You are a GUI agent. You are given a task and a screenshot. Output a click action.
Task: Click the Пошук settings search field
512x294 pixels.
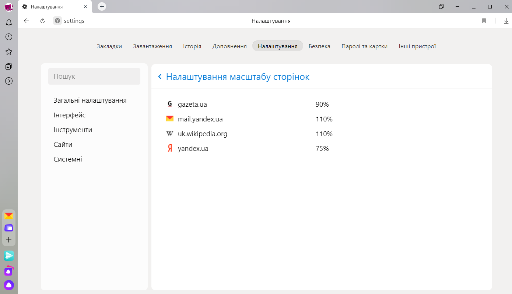click(x=94, y=77)
